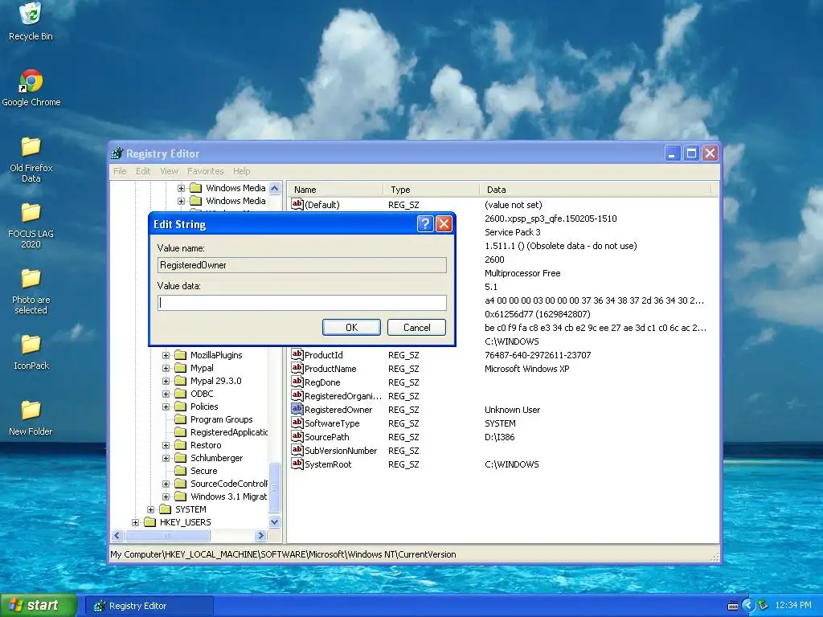Viewport: 823px width, 617px height.
Task: Click the system tray clock 12:34 PM
Action: click(793, 606)
